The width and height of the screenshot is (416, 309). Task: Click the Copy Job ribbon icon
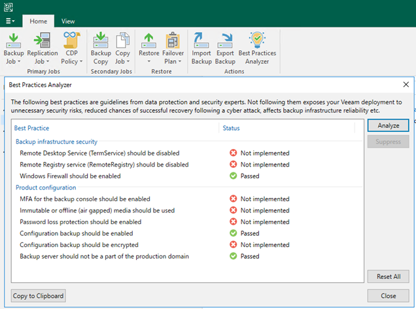pyautogui.click(x=122, y=41)
